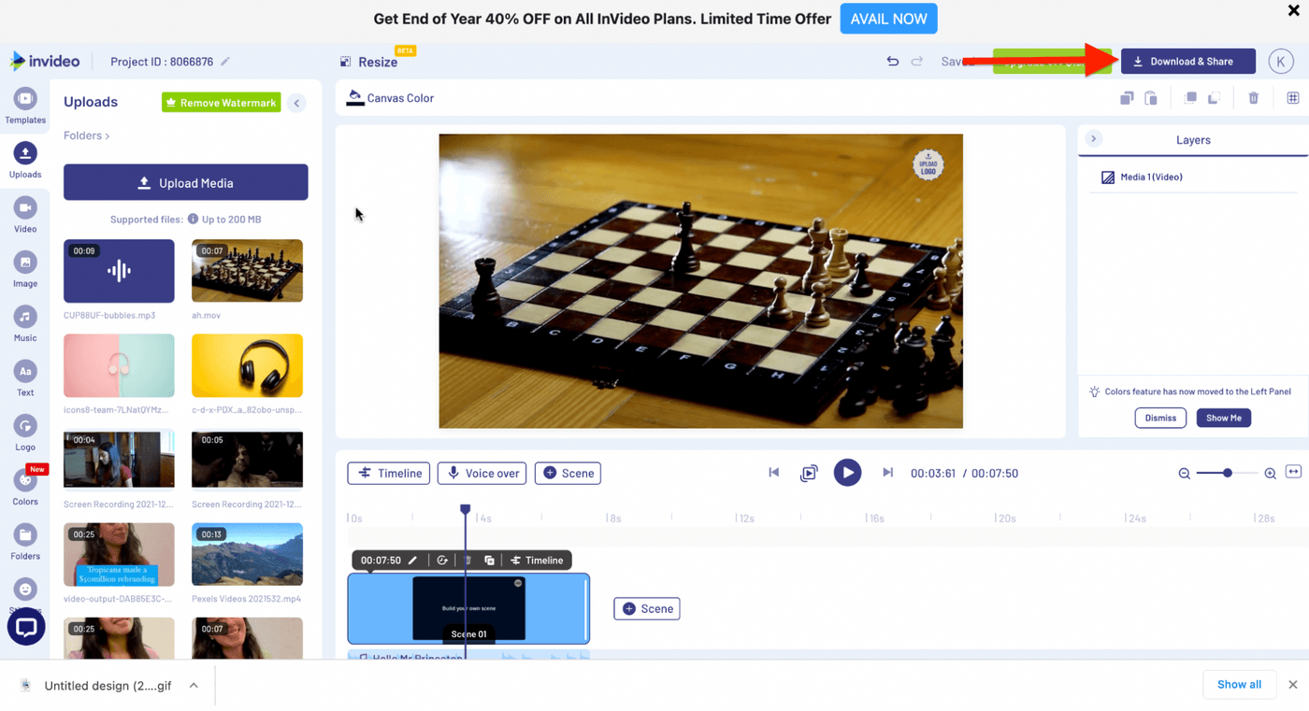Collapse the Layers panel with chevron
This screenshot has height=711, width=1309.
click(x=1093, y=139)
